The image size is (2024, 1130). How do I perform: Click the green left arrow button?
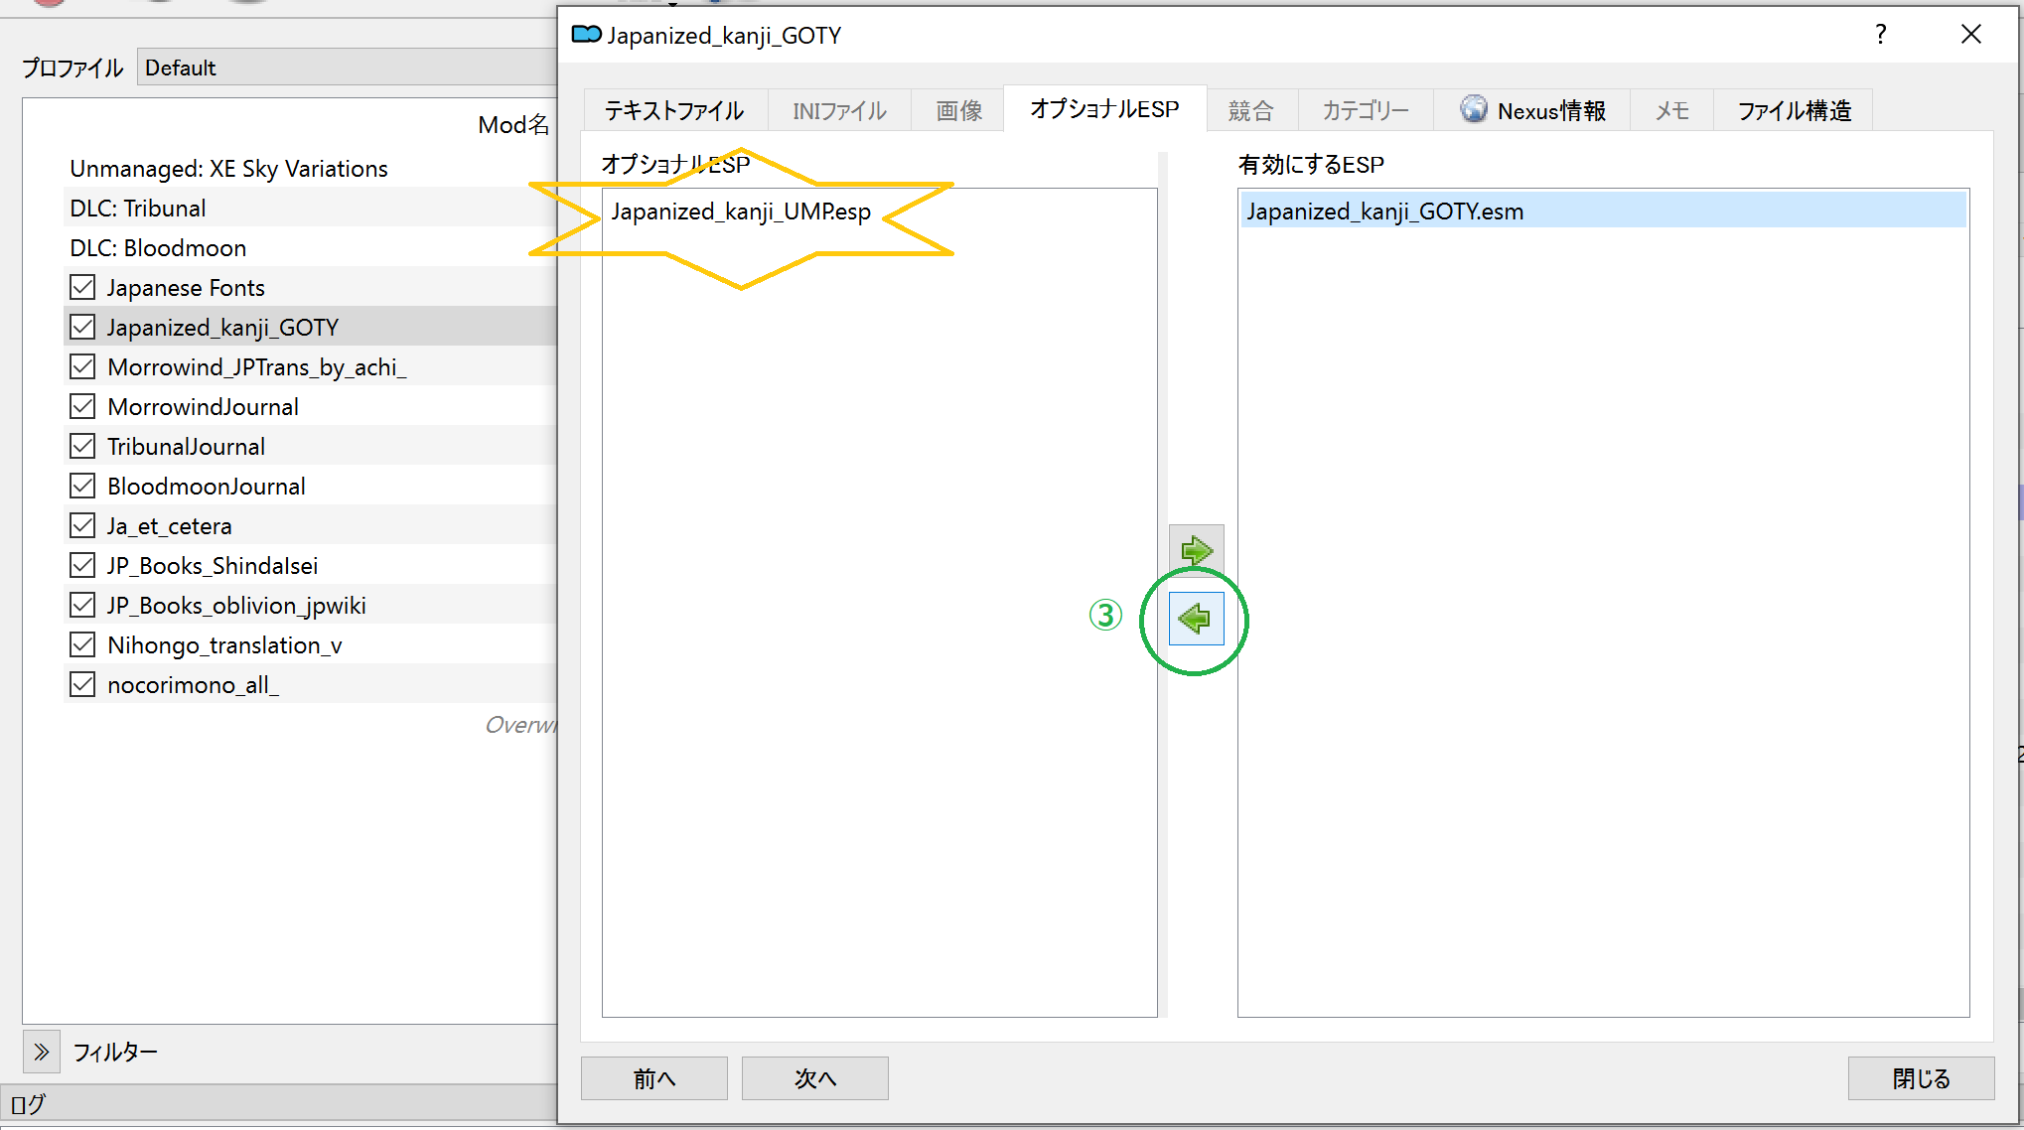pyautogui.click(x=1196, y=619)
